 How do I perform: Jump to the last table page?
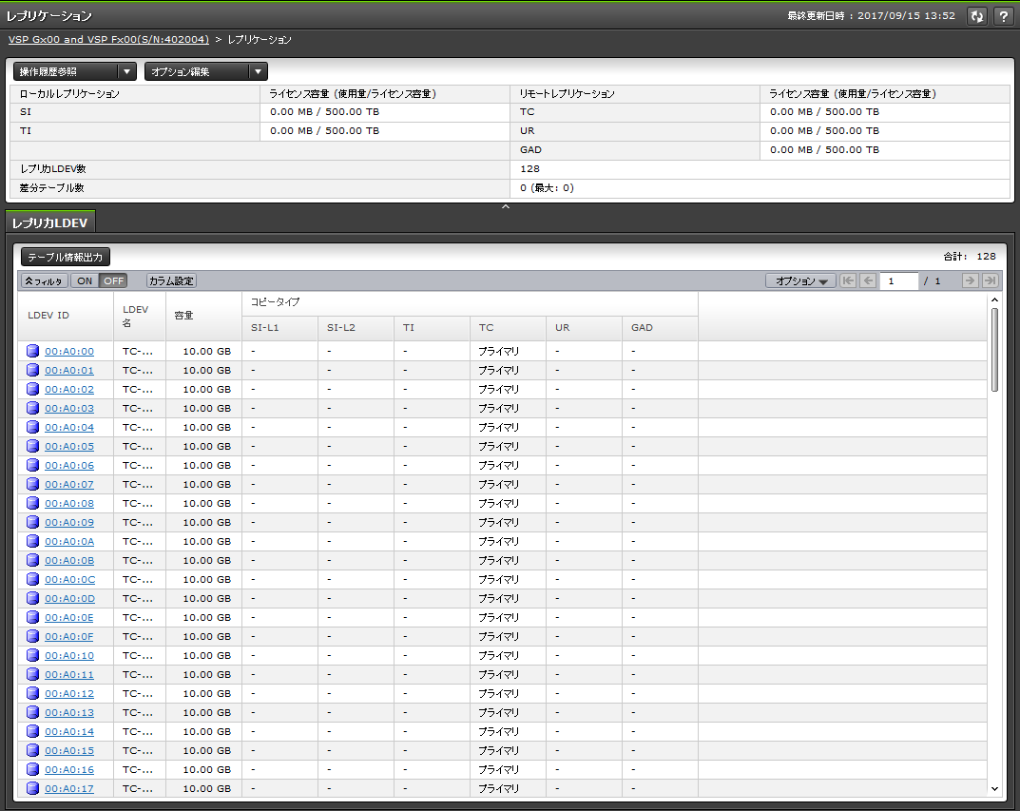(x=990, y=280)
